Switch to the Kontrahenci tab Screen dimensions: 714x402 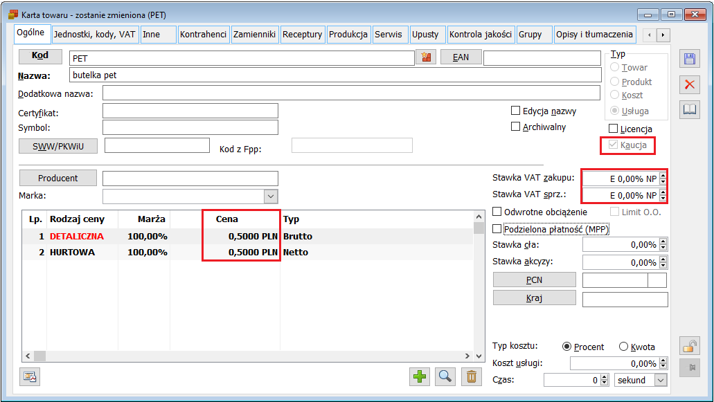[x=203, y=34]
